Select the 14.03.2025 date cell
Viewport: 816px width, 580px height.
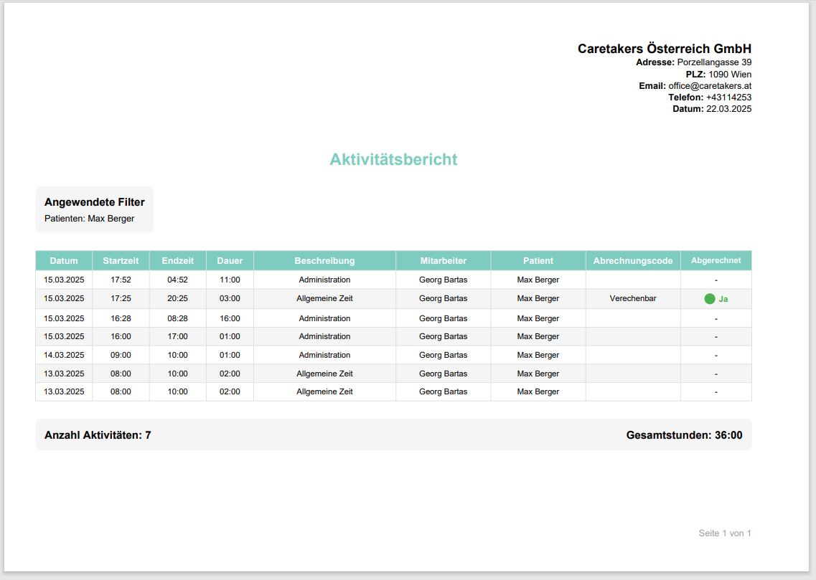point(64,355)
